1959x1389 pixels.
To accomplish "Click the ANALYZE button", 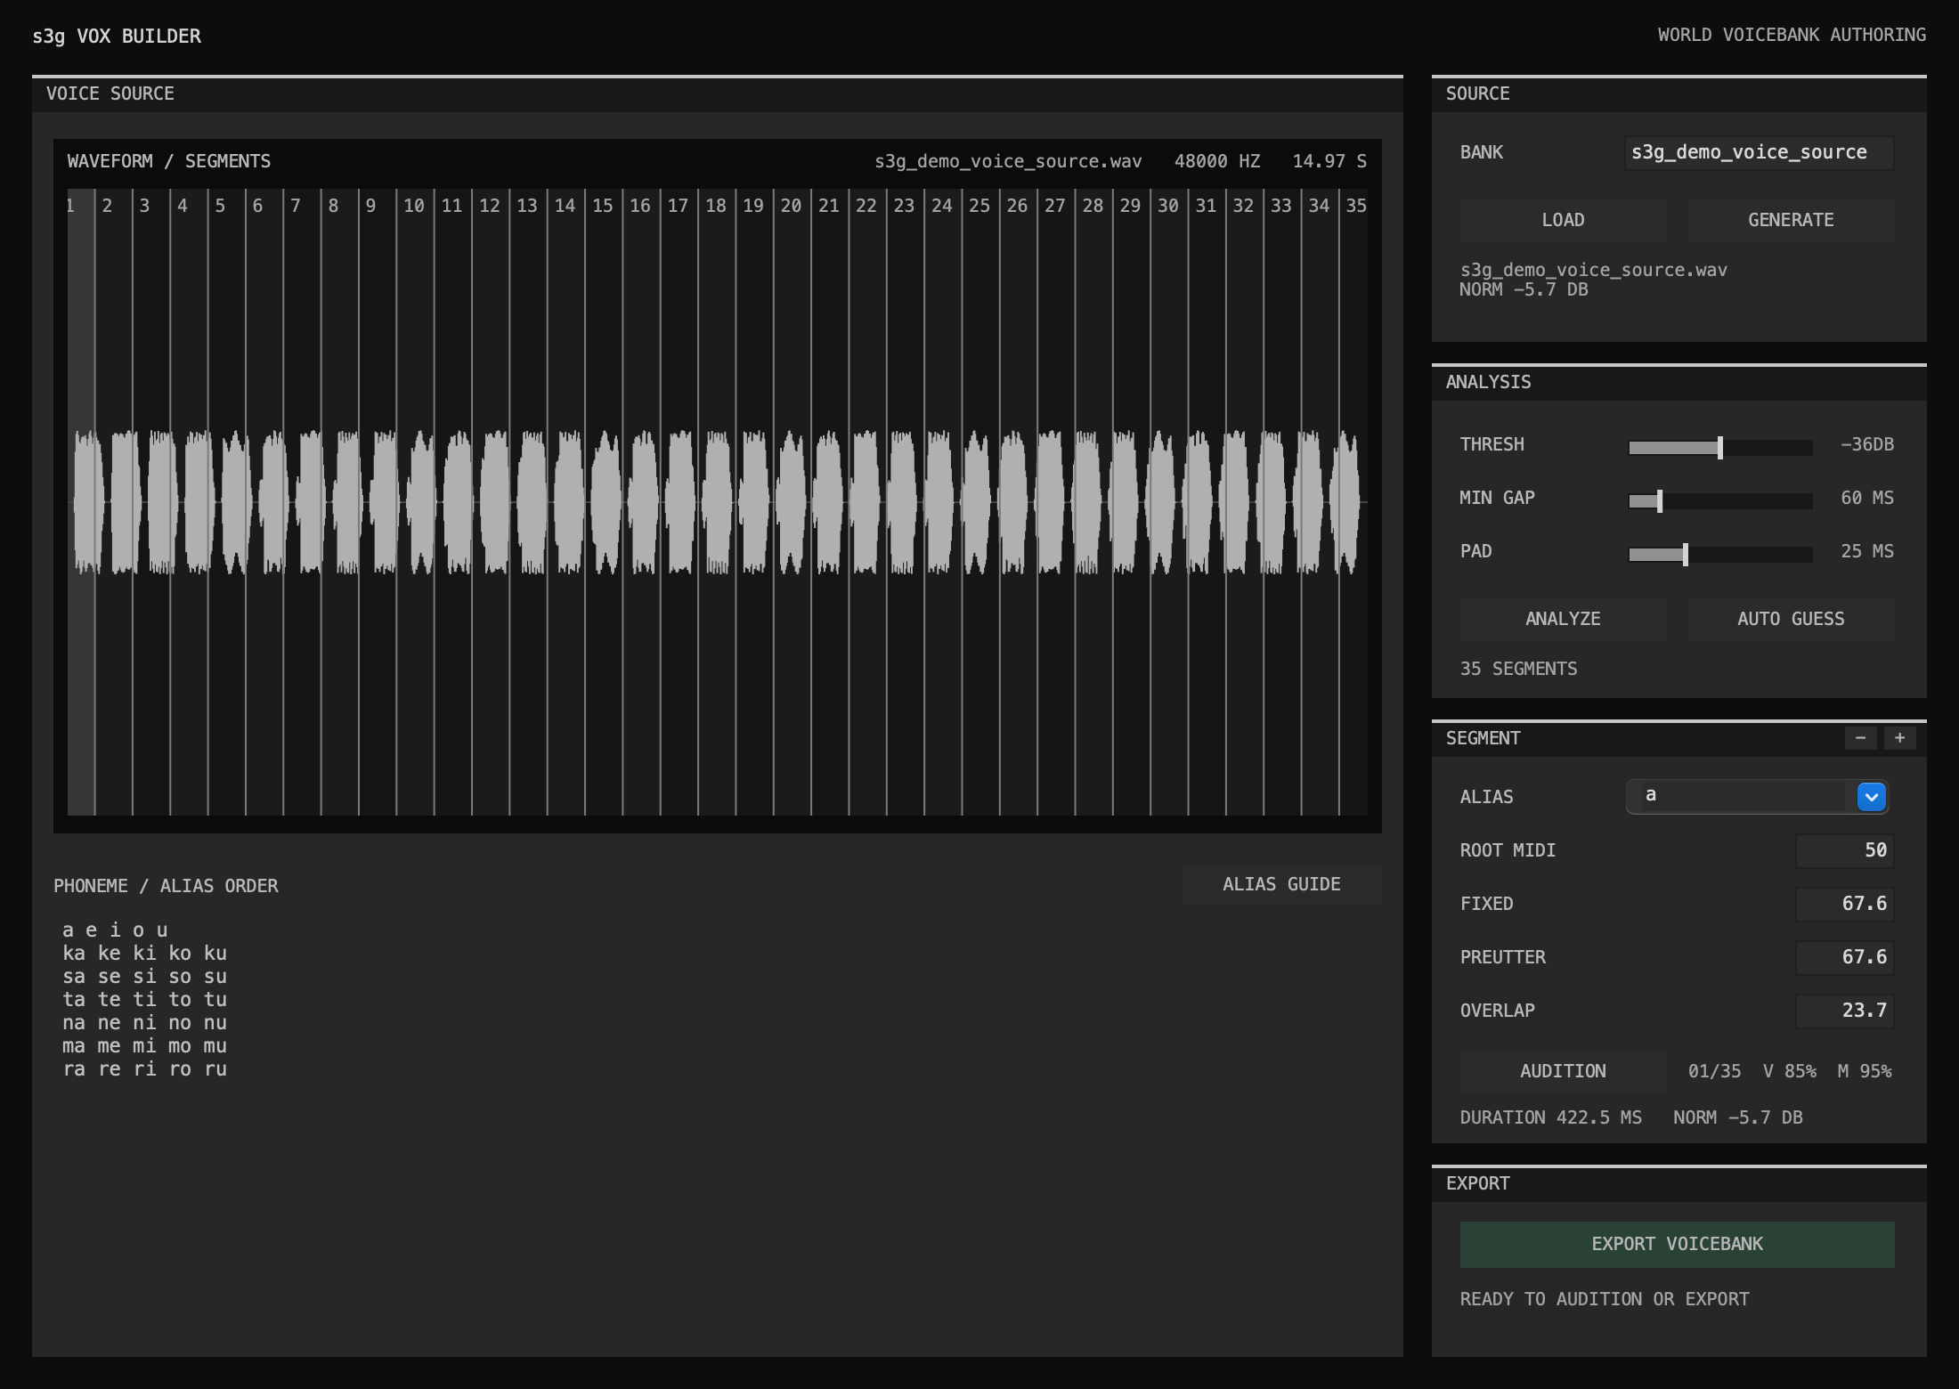I will tap(1563, 619).
